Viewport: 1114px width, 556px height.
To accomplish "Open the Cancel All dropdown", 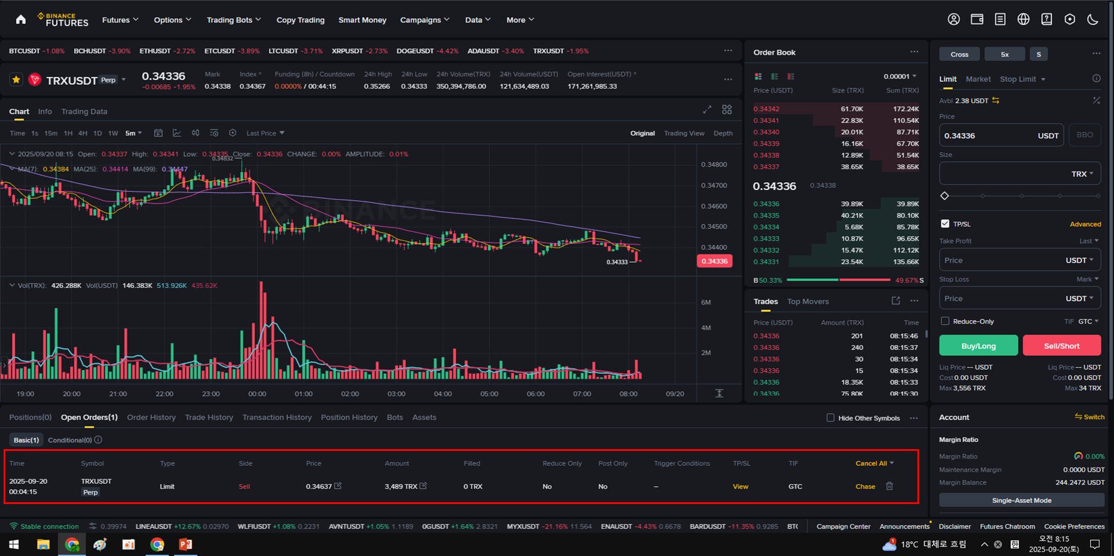I will click(874, 463).
